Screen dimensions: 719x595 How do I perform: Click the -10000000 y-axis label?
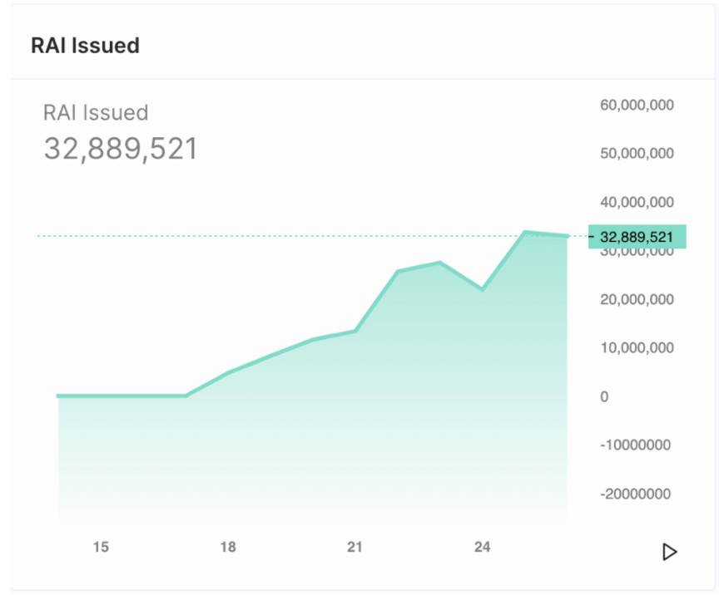635,445
